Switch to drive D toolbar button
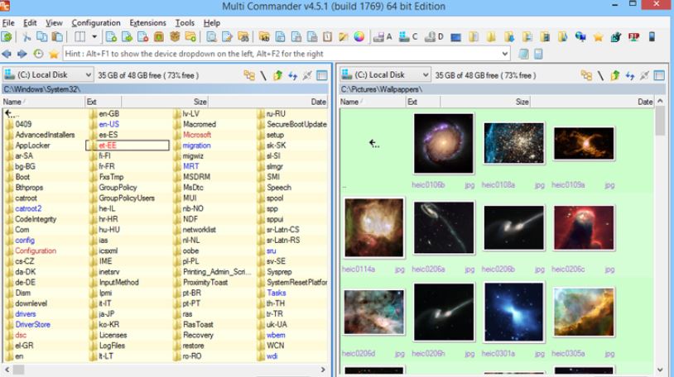The width and height of the screenshot is (674, 377). (x=434, y=37)
